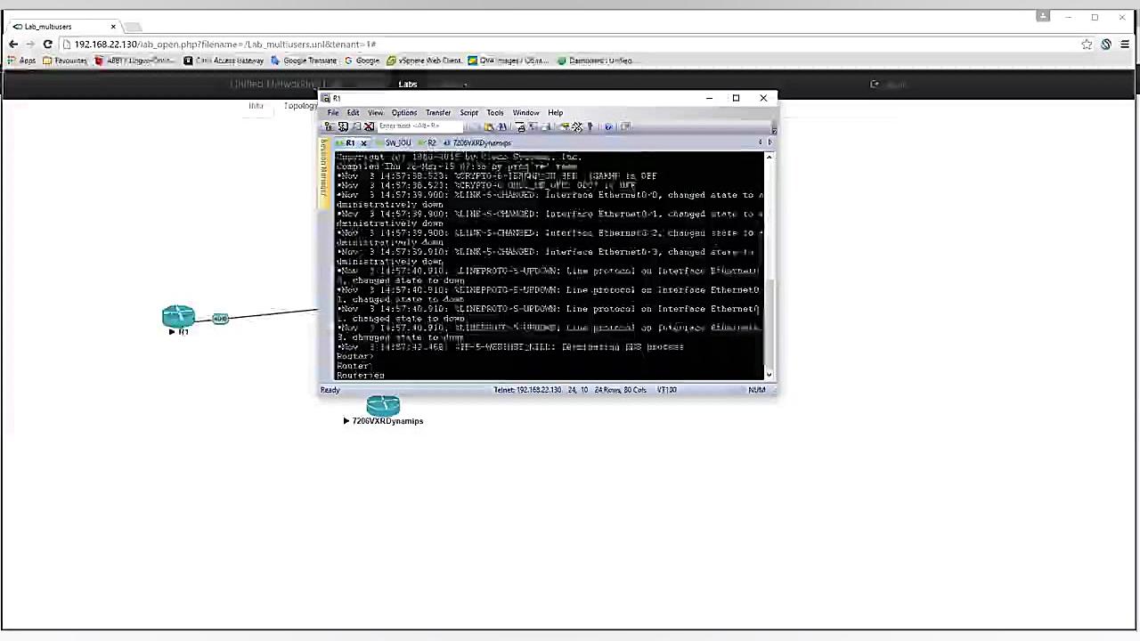The image size is (1140, 641).
Task: Click the Disconnect toolbar icon
Action: point(369,126)
